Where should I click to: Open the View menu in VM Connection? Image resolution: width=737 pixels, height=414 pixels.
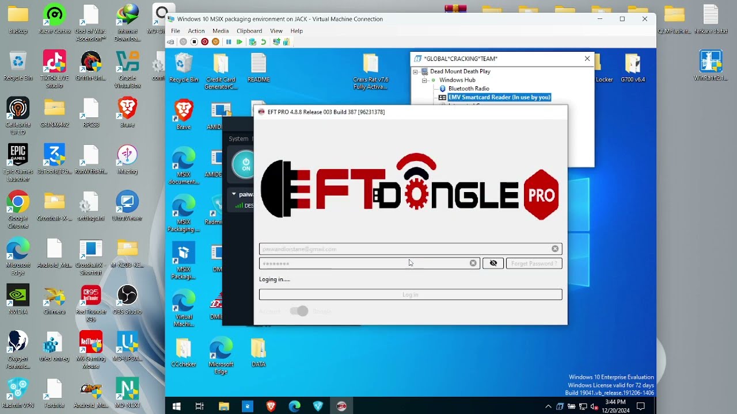point(276,31)
